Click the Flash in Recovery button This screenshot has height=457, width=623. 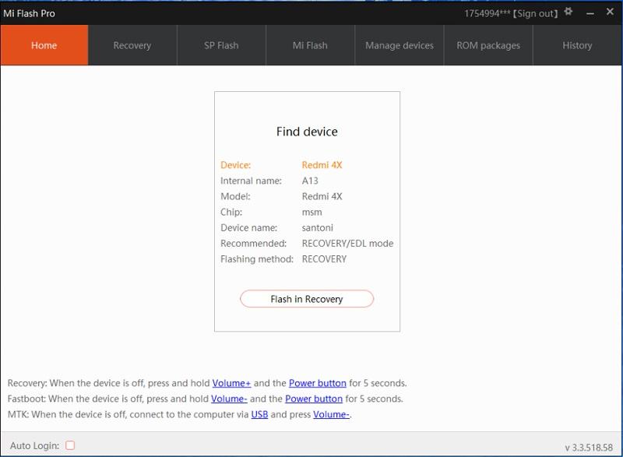pyautogui.click(x=307, y=299)
